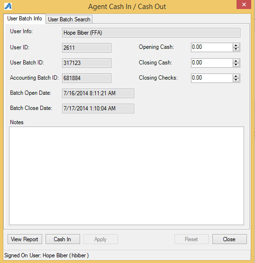Click the Close button at bottom right
The width and height of the screenshot is (255, 263).
click(x=229, y=239)
